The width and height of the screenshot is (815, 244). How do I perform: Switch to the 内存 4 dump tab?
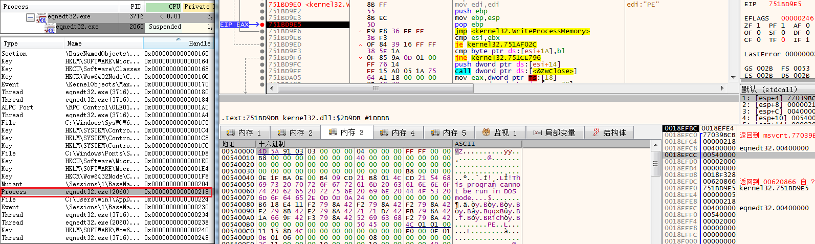click(398, 132)
